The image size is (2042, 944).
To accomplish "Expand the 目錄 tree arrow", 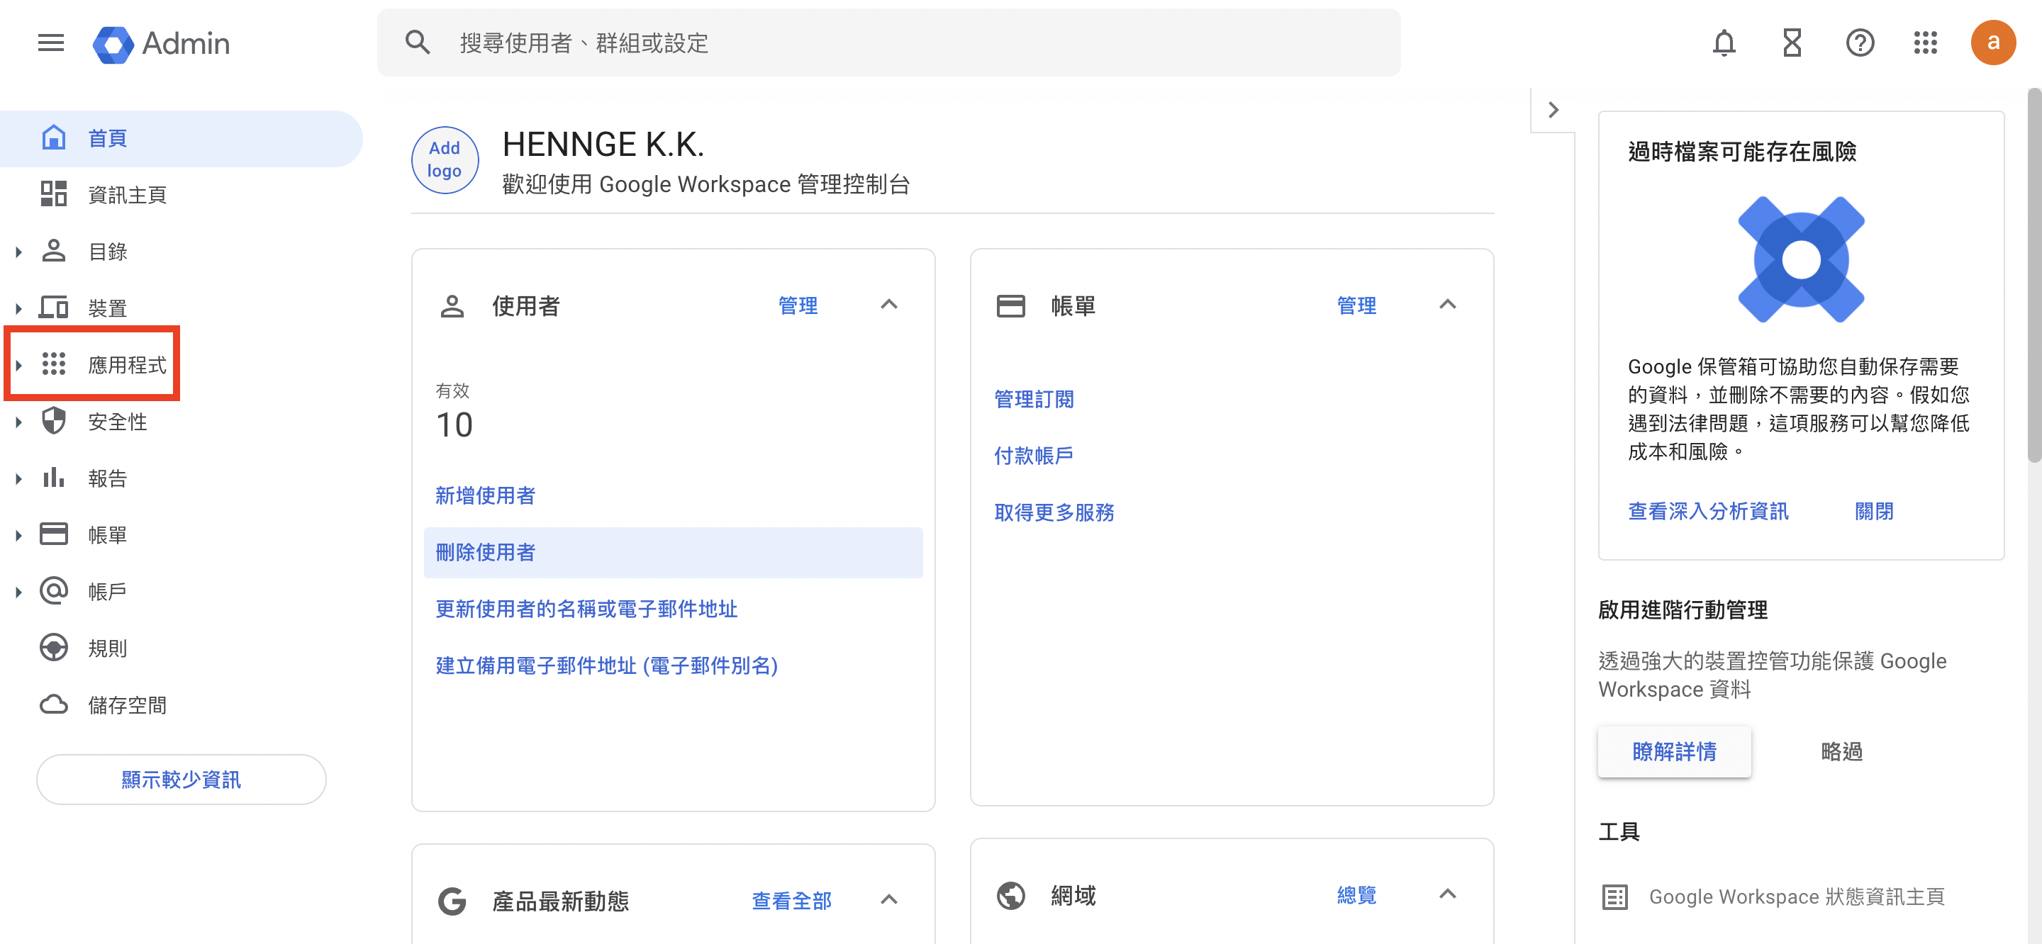I will point(18,252).
